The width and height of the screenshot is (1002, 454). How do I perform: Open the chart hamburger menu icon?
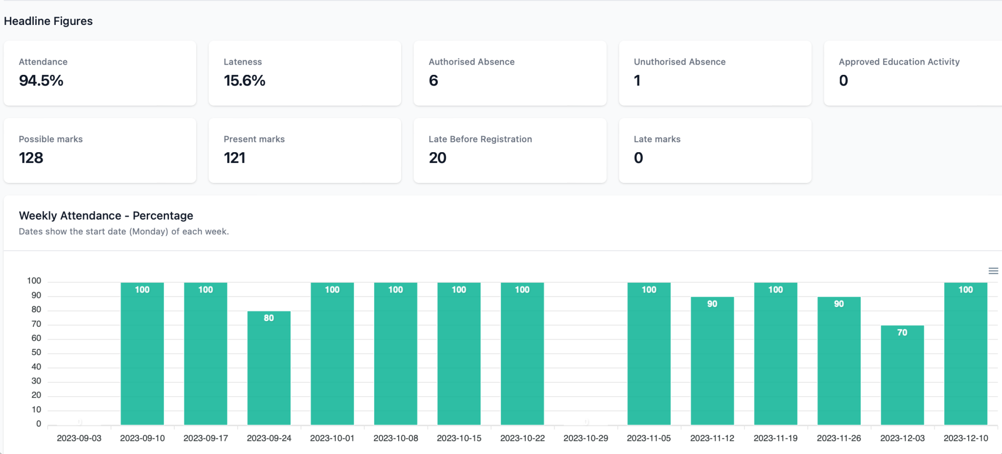coord(993,271)
